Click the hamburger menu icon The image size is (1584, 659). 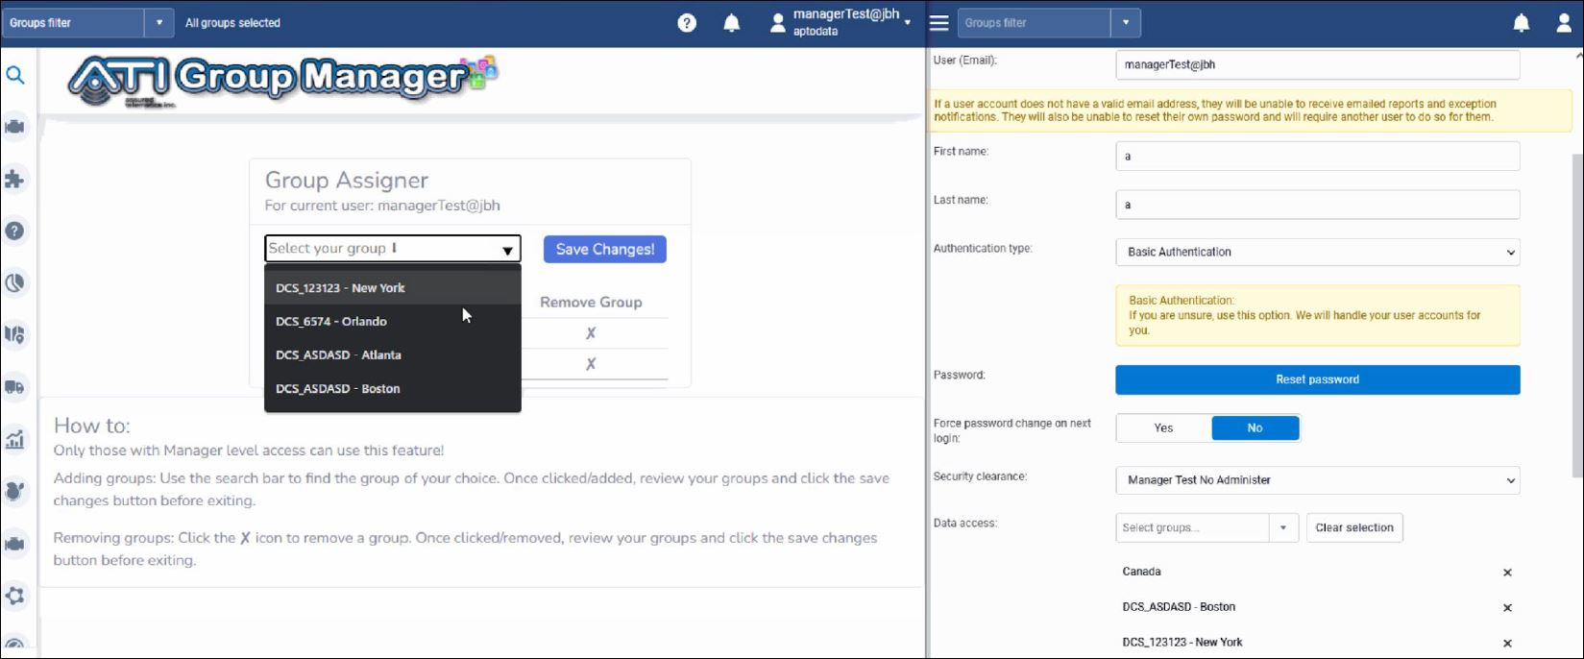939,23
